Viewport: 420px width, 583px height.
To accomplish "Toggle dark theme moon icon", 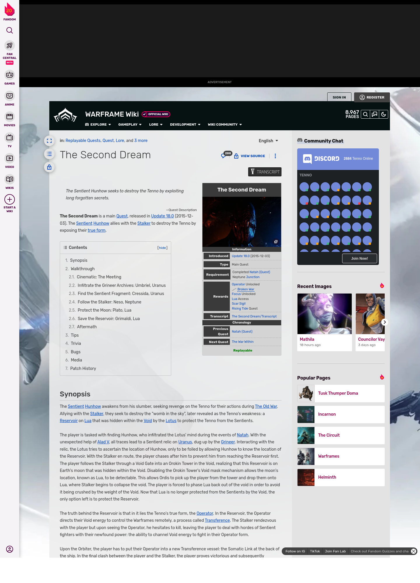I will tap(384, 114).
